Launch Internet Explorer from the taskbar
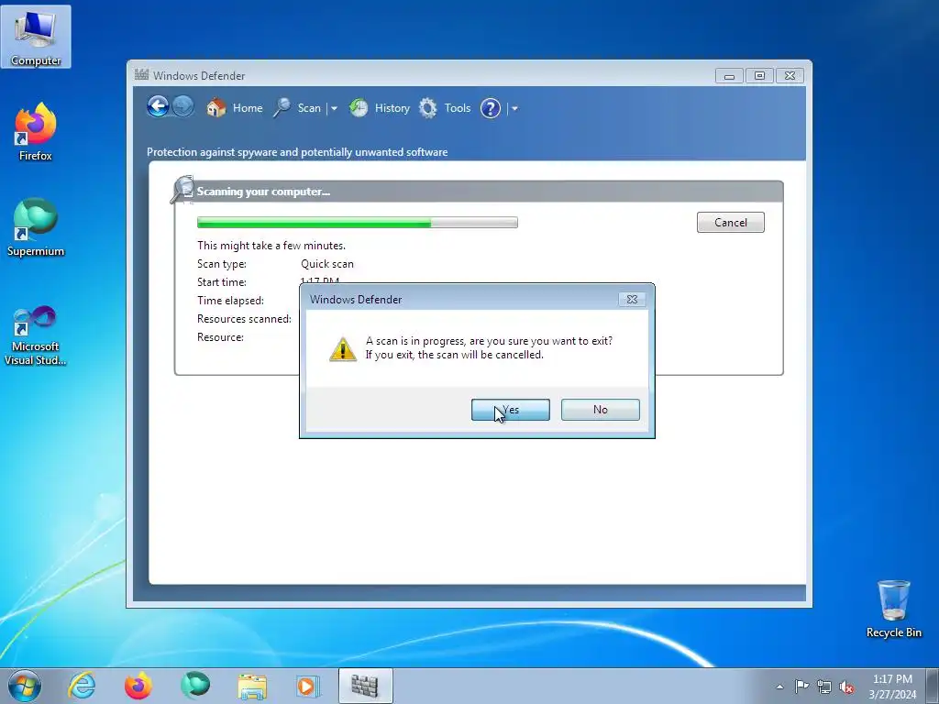The height and width of the screenshot is (704, 939). click(82, 686)
